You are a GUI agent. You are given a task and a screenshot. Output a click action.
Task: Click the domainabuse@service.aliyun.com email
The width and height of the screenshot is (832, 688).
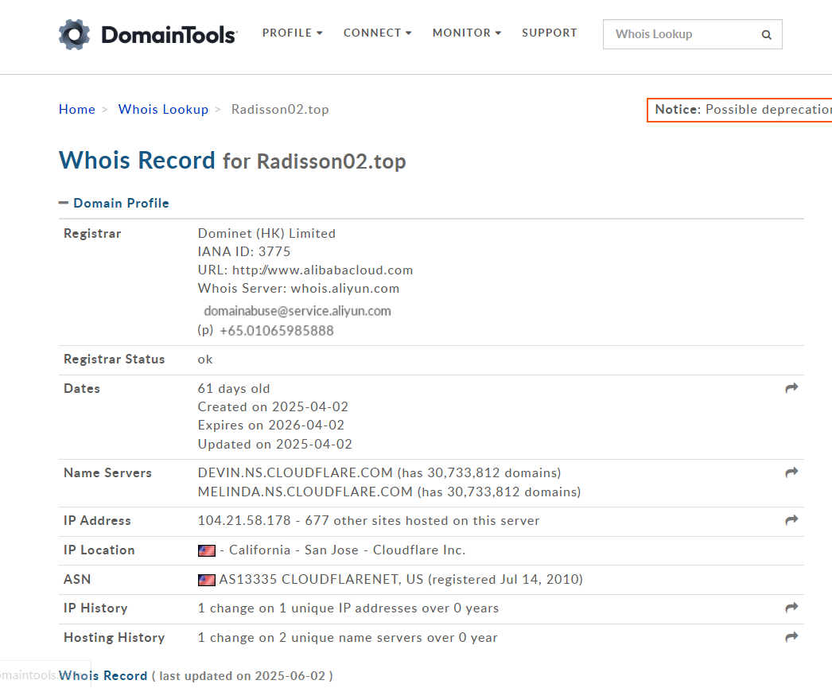(x=297, y=311)
